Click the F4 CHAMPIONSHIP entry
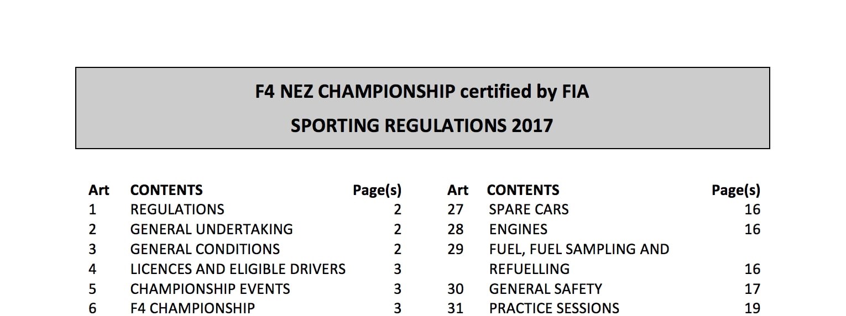The height and width of the screenshot is (316, 846). click(x=193, y=308)
